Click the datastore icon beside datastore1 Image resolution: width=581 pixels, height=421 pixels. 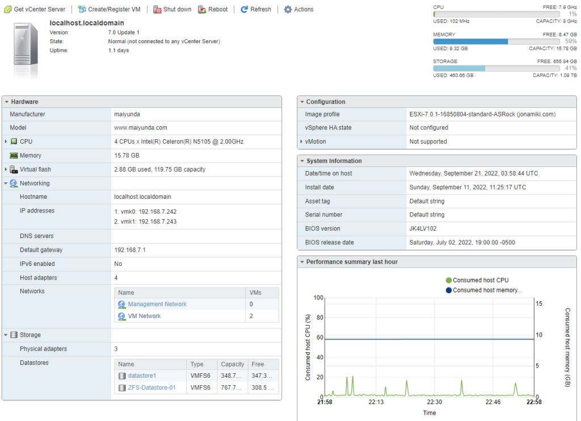123,376
